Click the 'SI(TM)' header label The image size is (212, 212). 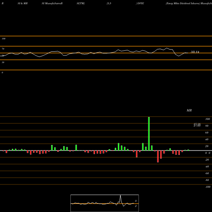(81, 3)
